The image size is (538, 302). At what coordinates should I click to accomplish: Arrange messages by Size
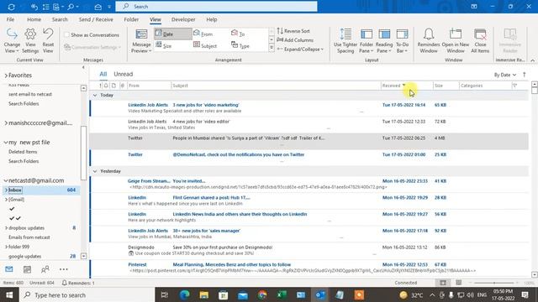click(x=164, y=45)
